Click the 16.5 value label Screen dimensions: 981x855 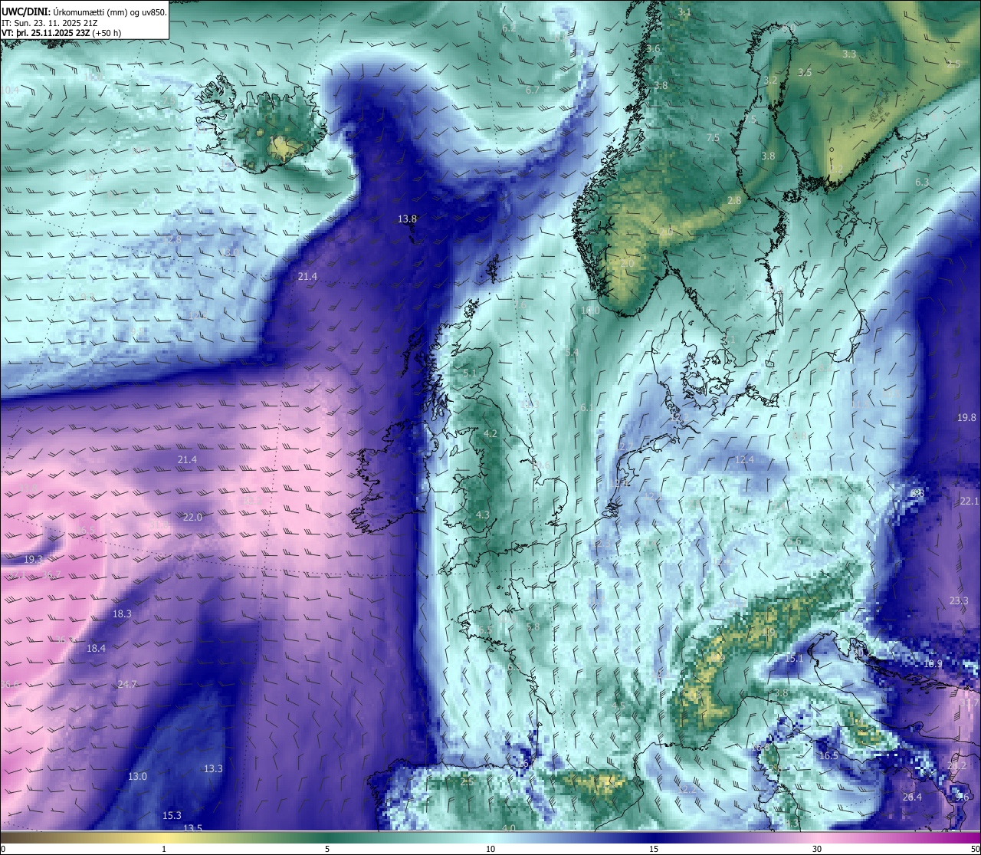(828, 755)
